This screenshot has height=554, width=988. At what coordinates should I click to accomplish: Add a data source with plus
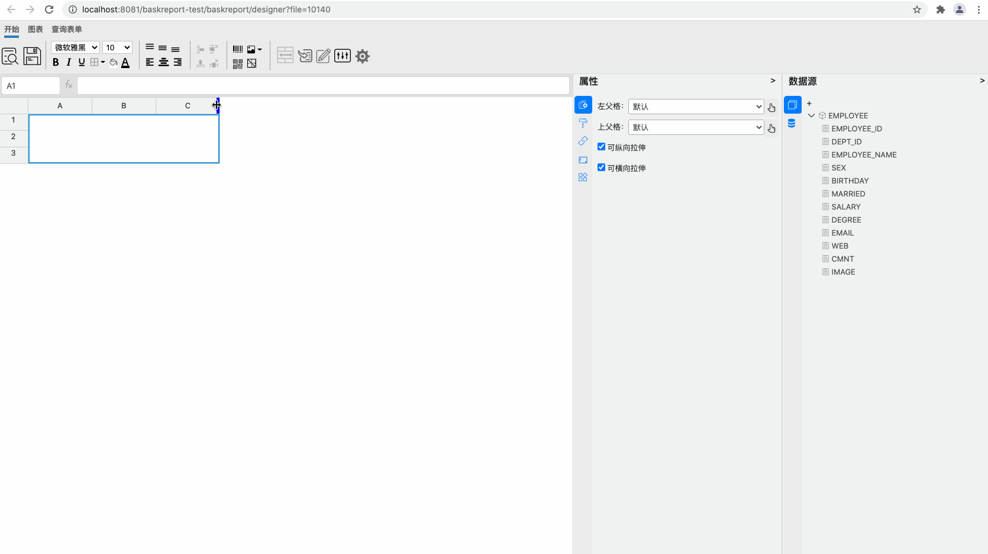click(x=809, y=104)
